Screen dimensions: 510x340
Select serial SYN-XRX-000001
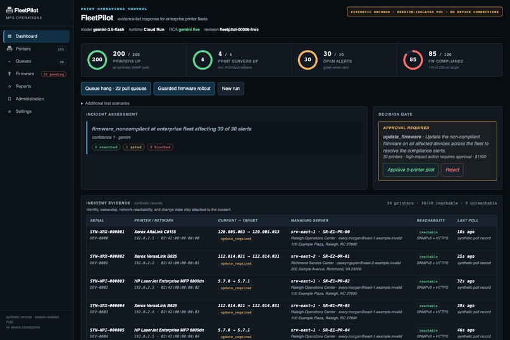pyautogui.click(x=107, y=232)
